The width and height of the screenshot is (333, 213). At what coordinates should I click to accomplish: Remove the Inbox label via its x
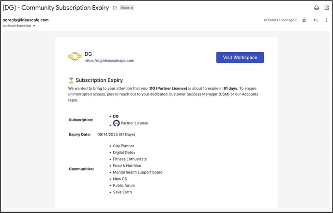tap(132, 8)
